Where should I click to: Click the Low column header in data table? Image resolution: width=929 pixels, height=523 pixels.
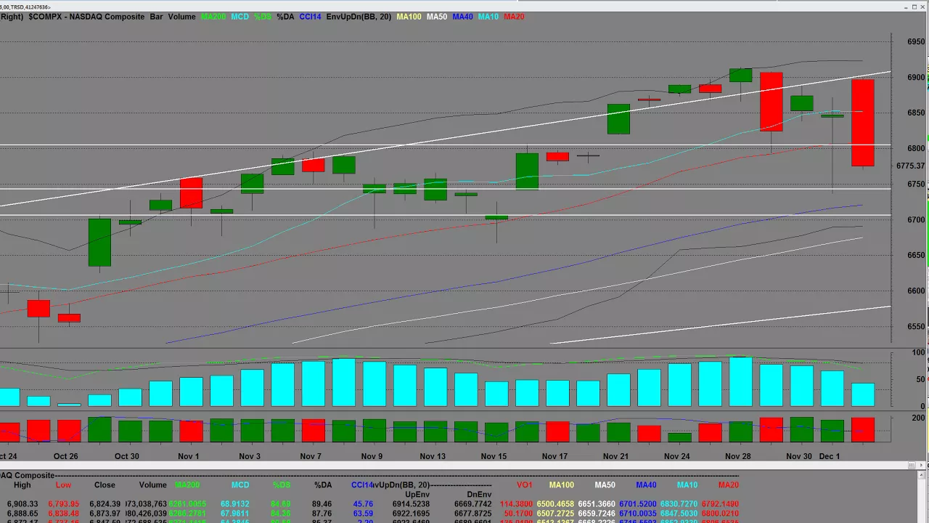point(64,485)
